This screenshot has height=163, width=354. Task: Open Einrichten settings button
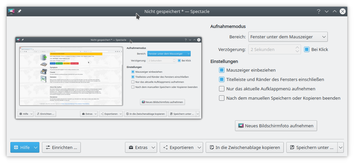(61, 147)
